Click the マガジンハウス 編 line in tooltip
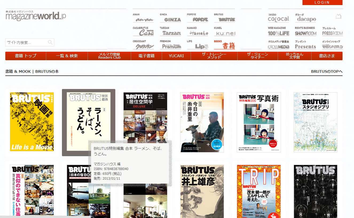This screenshot has height=218, width=354. point(107,164)
